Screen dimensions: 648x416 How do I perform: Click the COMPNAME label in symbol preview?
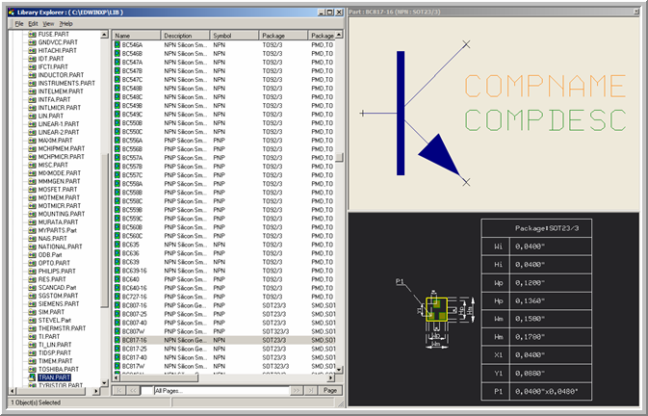tap(546, 86)
